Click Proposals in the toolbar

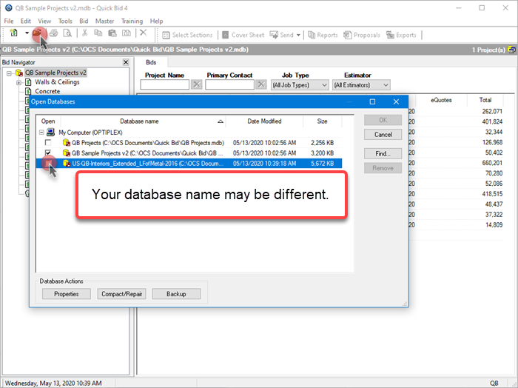(x=362, y=35)
